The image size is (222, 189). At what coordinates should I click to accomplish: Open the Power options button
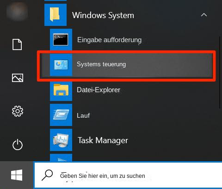[x=18, y=145]
